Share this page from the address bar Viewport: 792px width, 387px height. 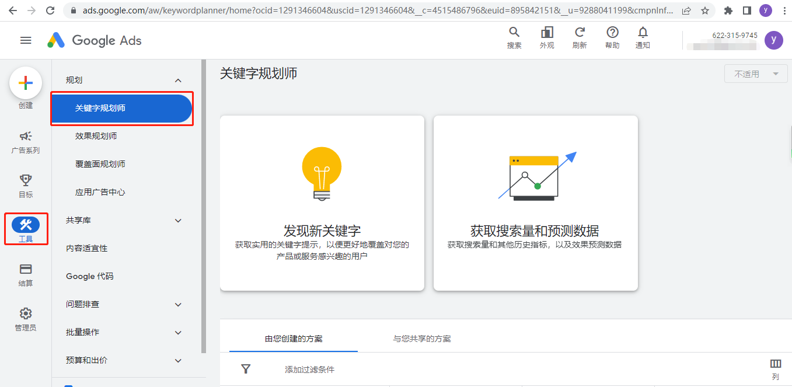[687, 11]
